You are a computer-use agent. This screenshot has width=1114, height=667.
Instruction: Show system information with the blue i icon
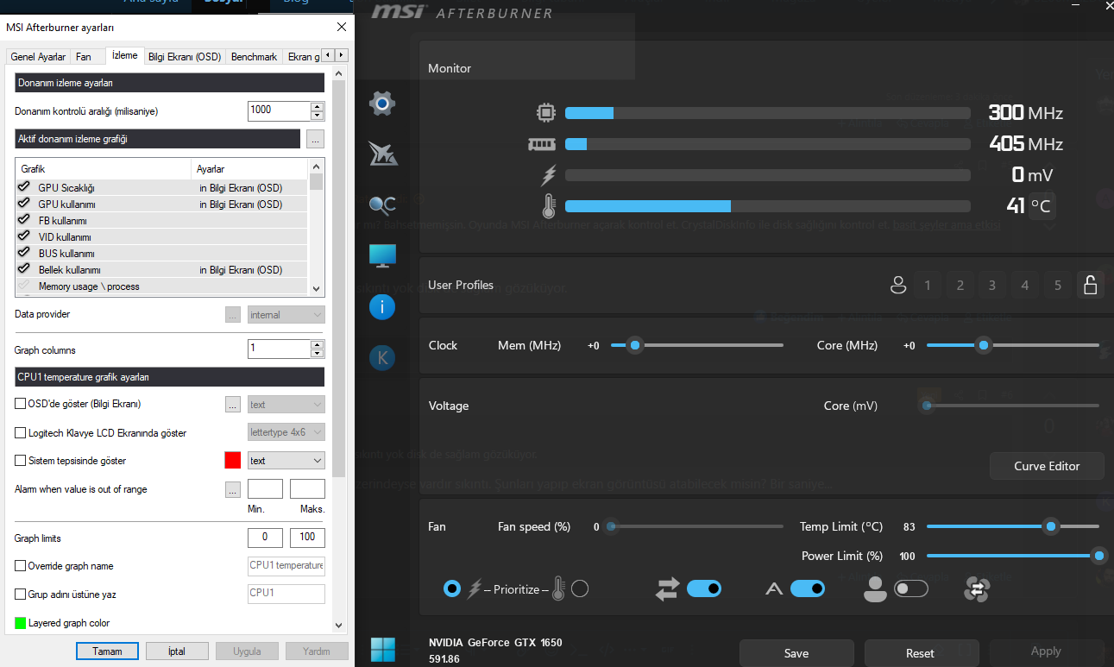382,306
